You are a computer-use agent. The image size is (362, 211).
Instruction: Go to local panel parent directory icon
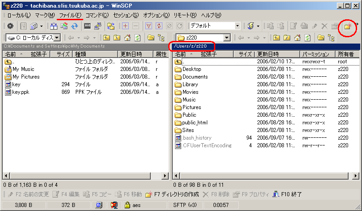pyautogui.click(x=106, y=37)
